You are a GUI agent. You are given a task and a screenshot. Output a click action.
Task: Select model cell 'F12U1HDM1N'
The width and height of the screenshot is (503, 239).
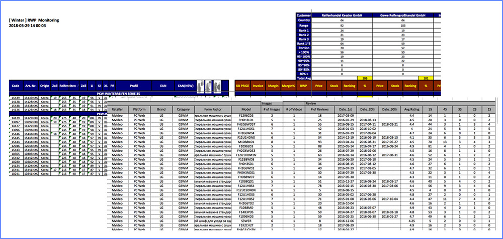tap(245, 155)
